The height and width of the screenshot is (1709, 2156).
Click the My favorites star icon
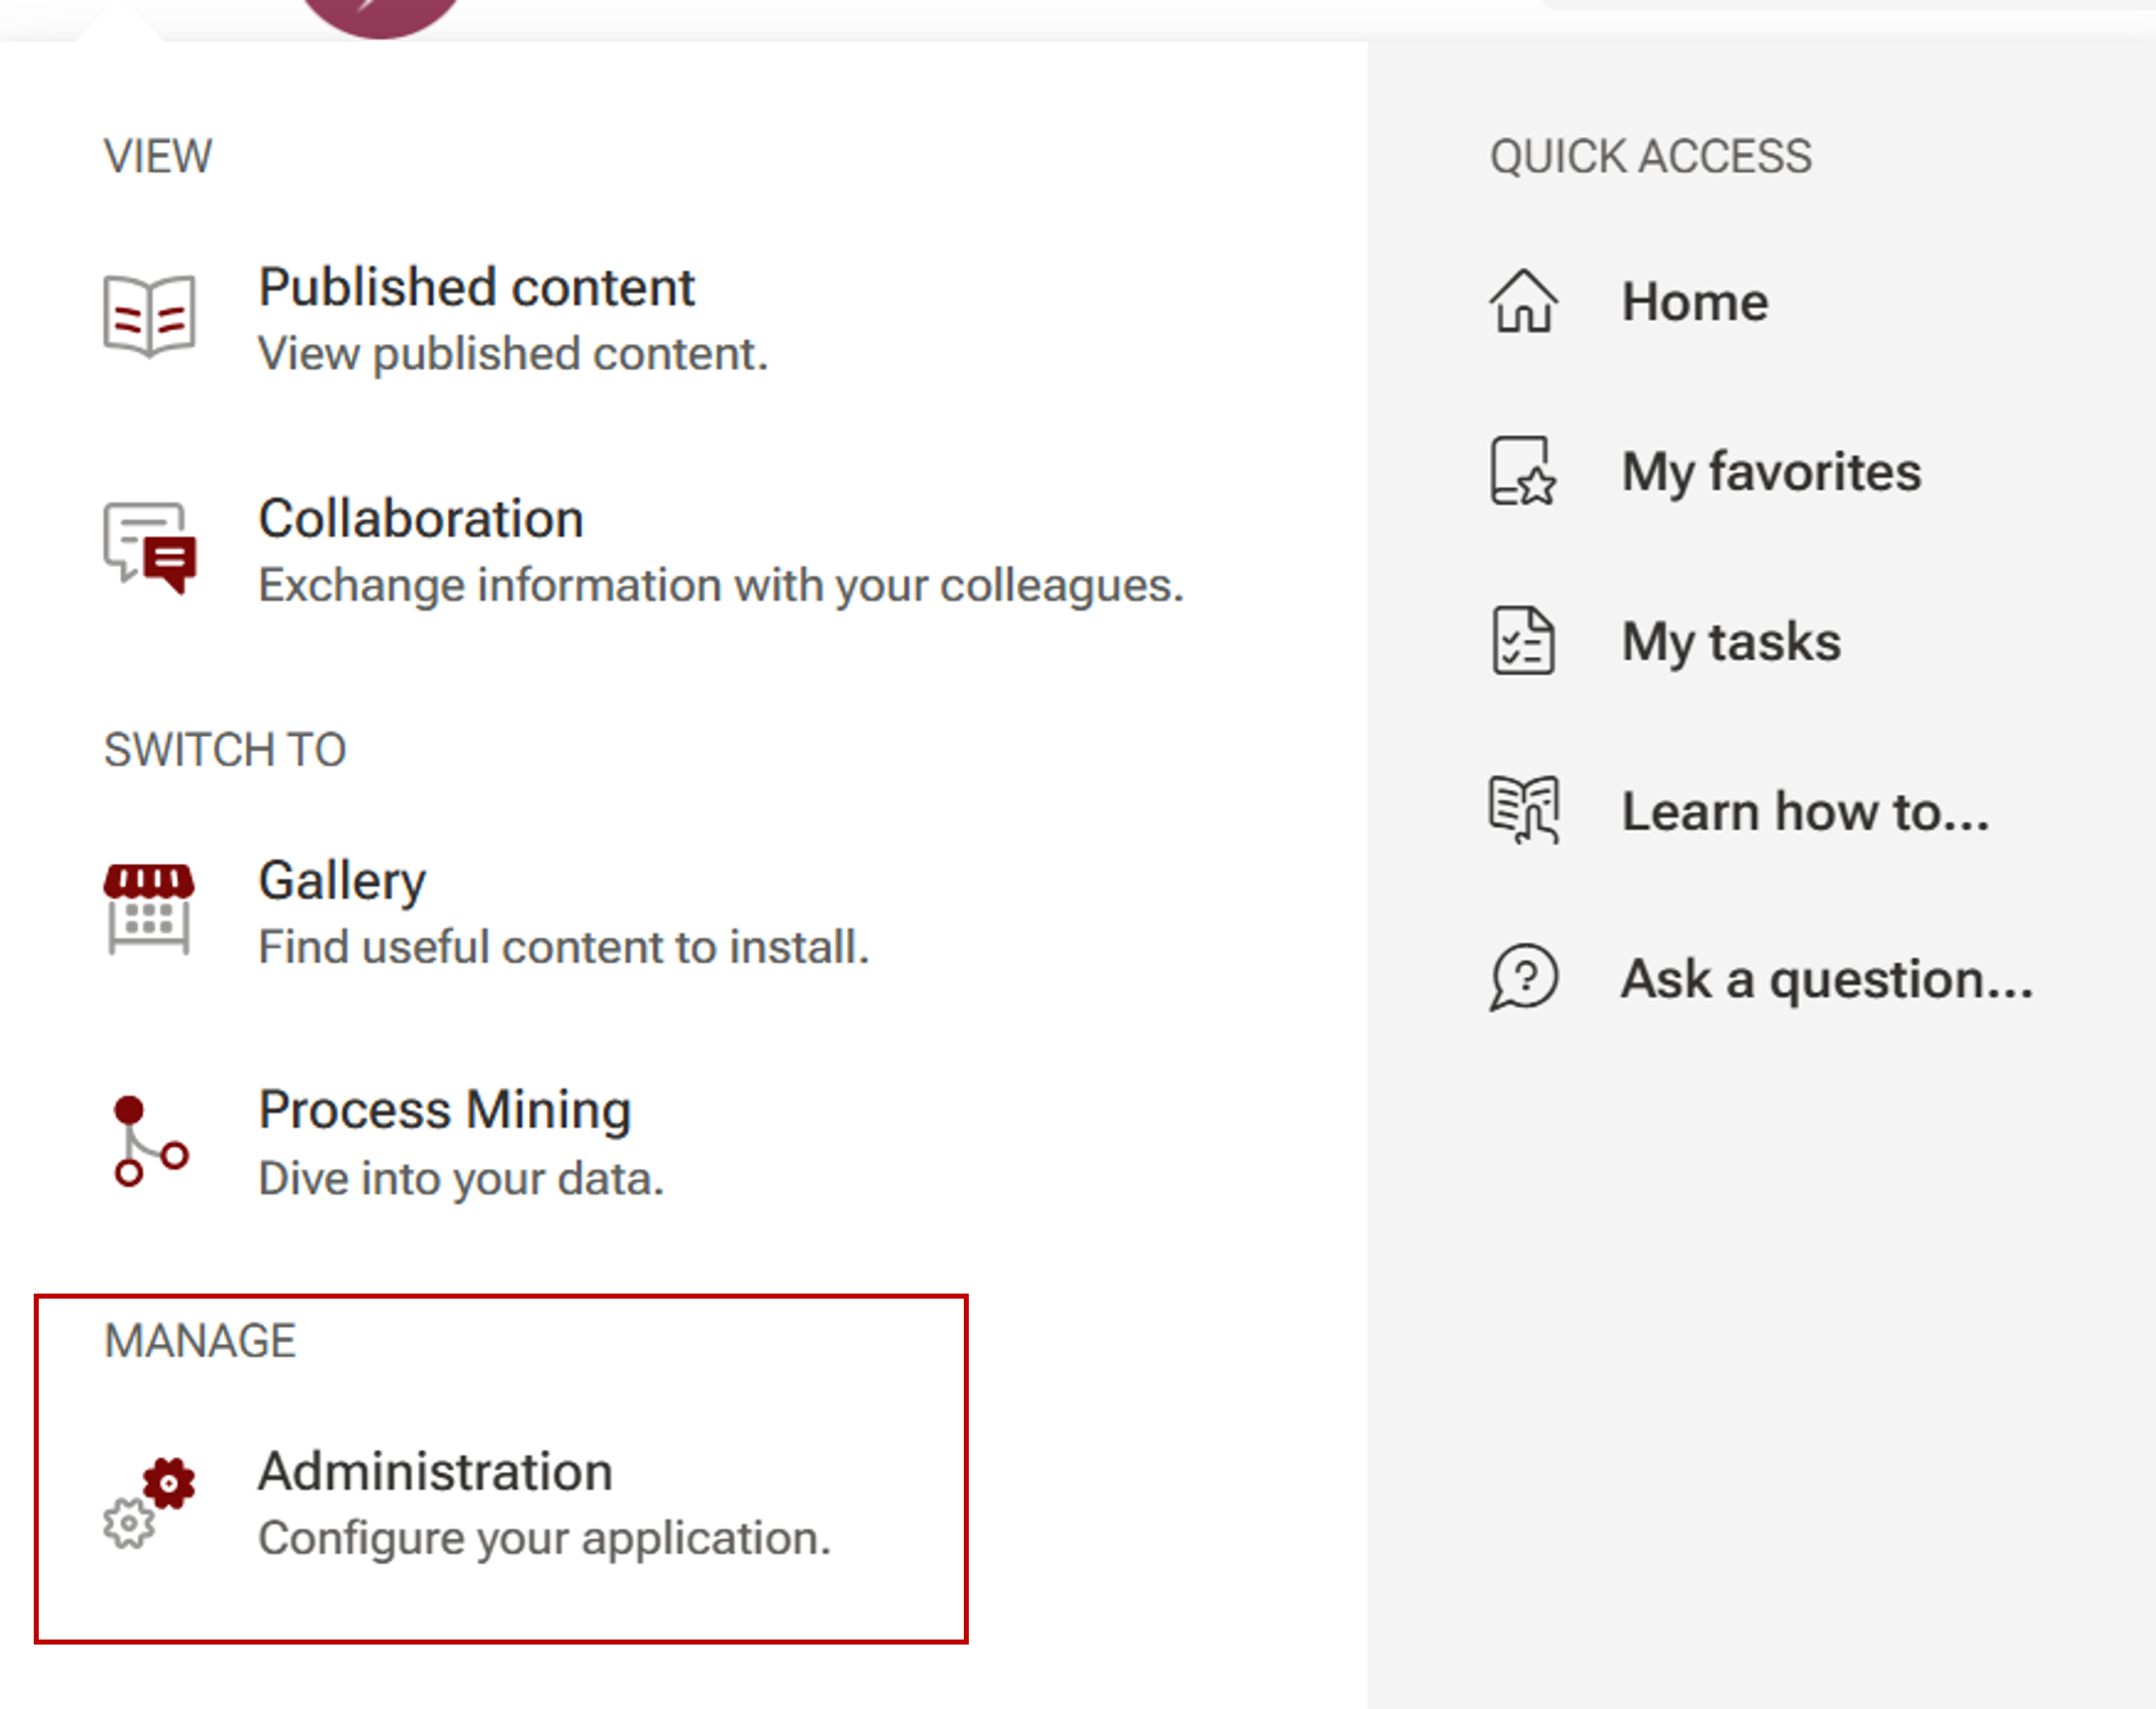click(1523, 471)
